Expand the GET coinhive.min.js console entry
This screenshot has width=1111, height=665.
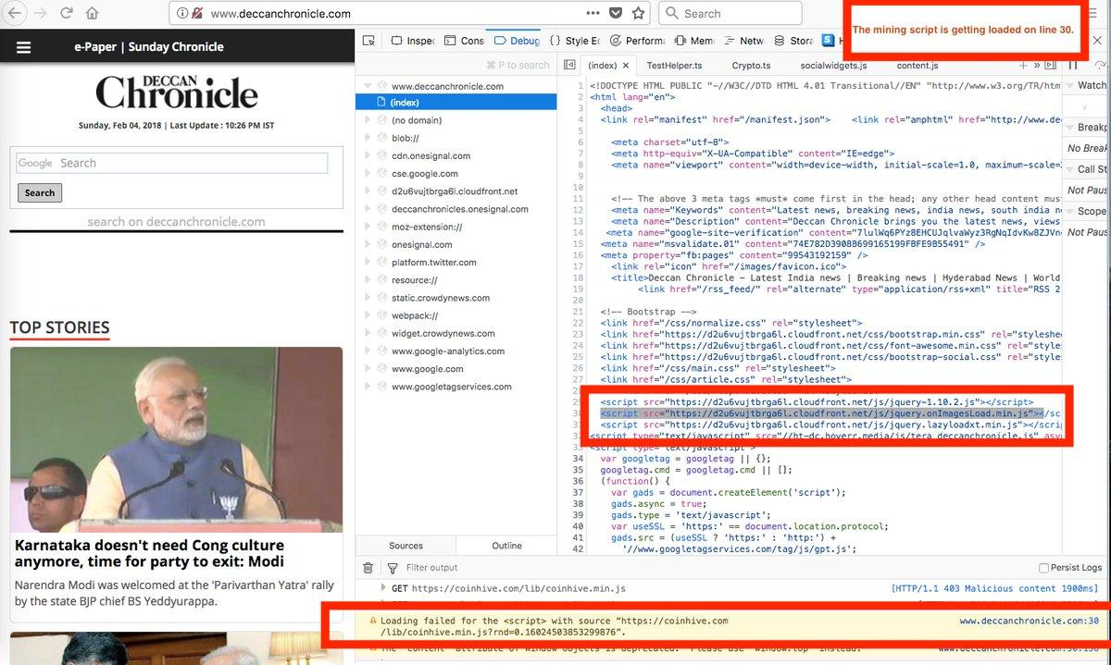point(384,588)
